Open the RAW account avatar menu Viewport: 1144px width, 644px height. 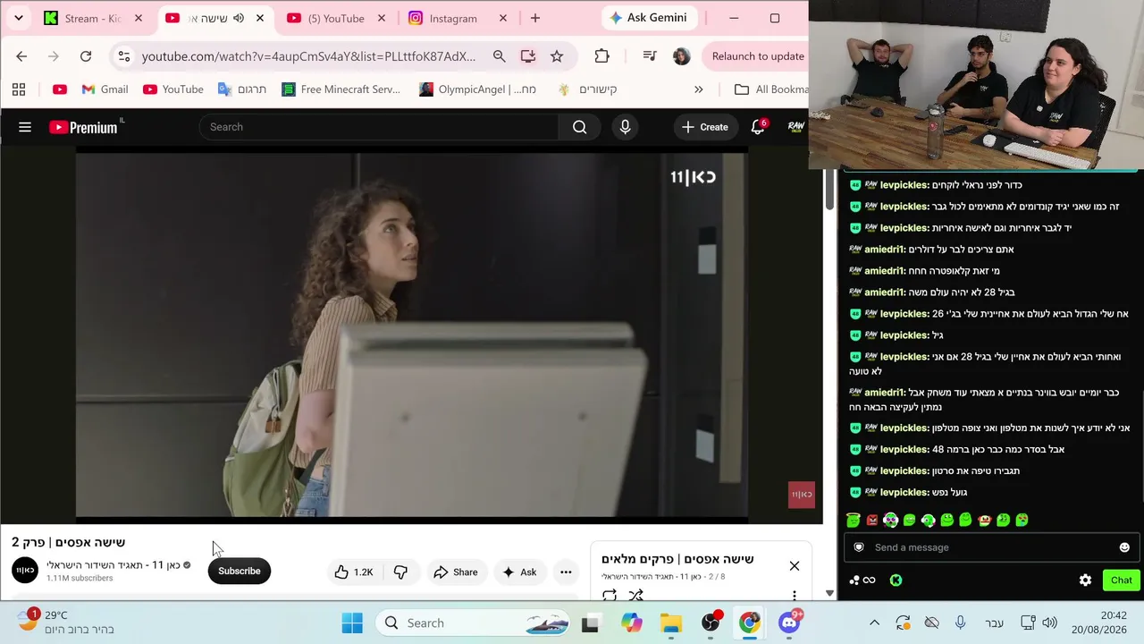pyautogui.click(x=795, y=127)
